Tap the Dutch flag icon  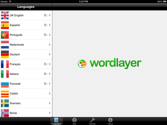5,44
